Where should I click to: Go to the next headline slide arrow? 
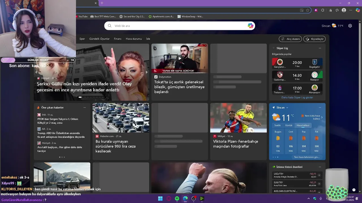(146, 72)
